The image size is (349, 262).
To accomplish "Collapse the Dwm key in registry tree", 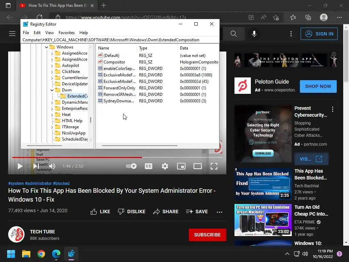I will (x=52, y=90).
